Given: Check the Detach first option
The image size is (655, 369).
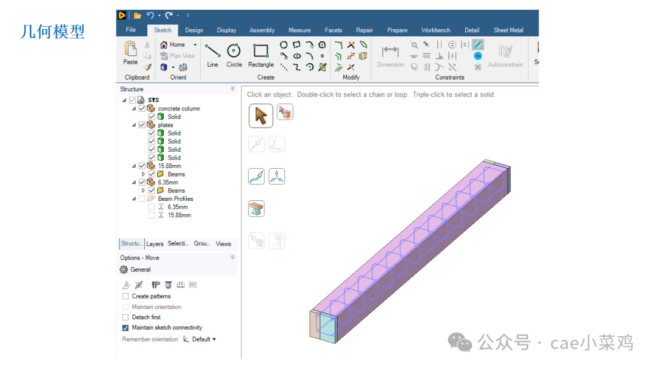Looking at the screenshot, I should click(126, 317).
